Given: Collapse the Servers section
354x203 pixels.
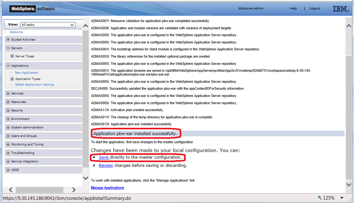Looking at the screenshot, I should (8, 48).
